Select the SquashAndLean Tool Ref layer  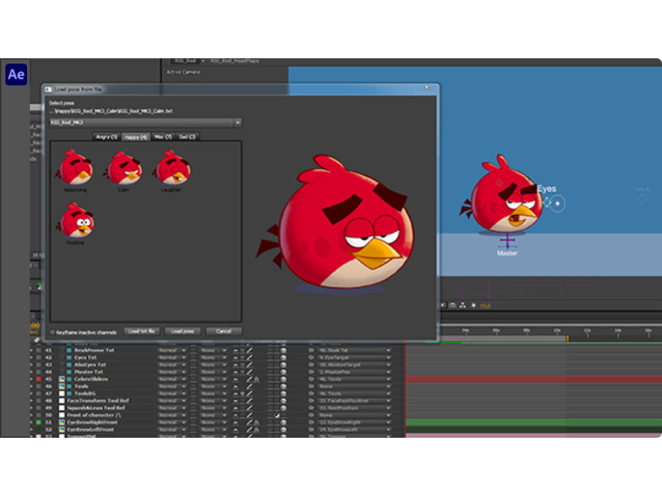[x=96, y=408]
